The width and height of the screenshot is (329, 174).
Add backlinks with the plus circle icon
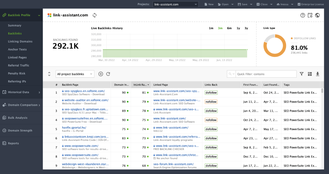101,74
